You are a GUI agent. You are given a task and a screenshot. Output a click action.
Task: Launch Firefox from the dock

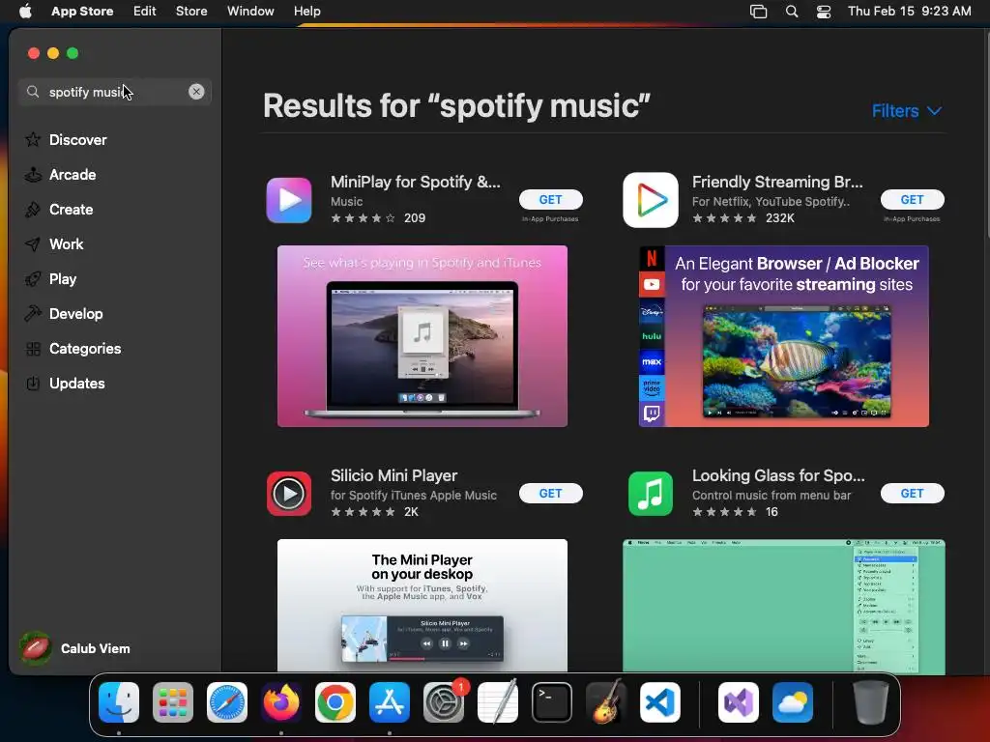pyautogui.click(x=281, y=702)
